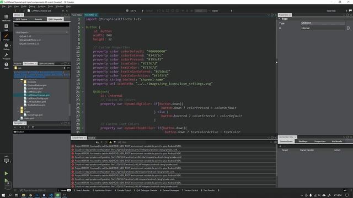Open the zoom level dropdown
Viewport: 353px width, 198px height.
(137, 10)
